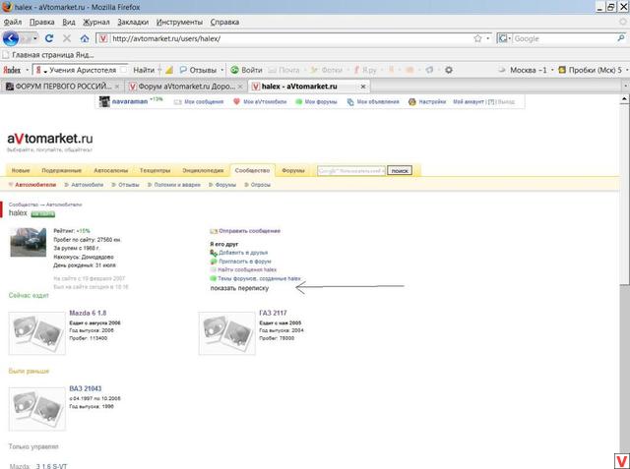Open the Закладки menu
This screenshot has height=469, width=630.
[133, 22]
